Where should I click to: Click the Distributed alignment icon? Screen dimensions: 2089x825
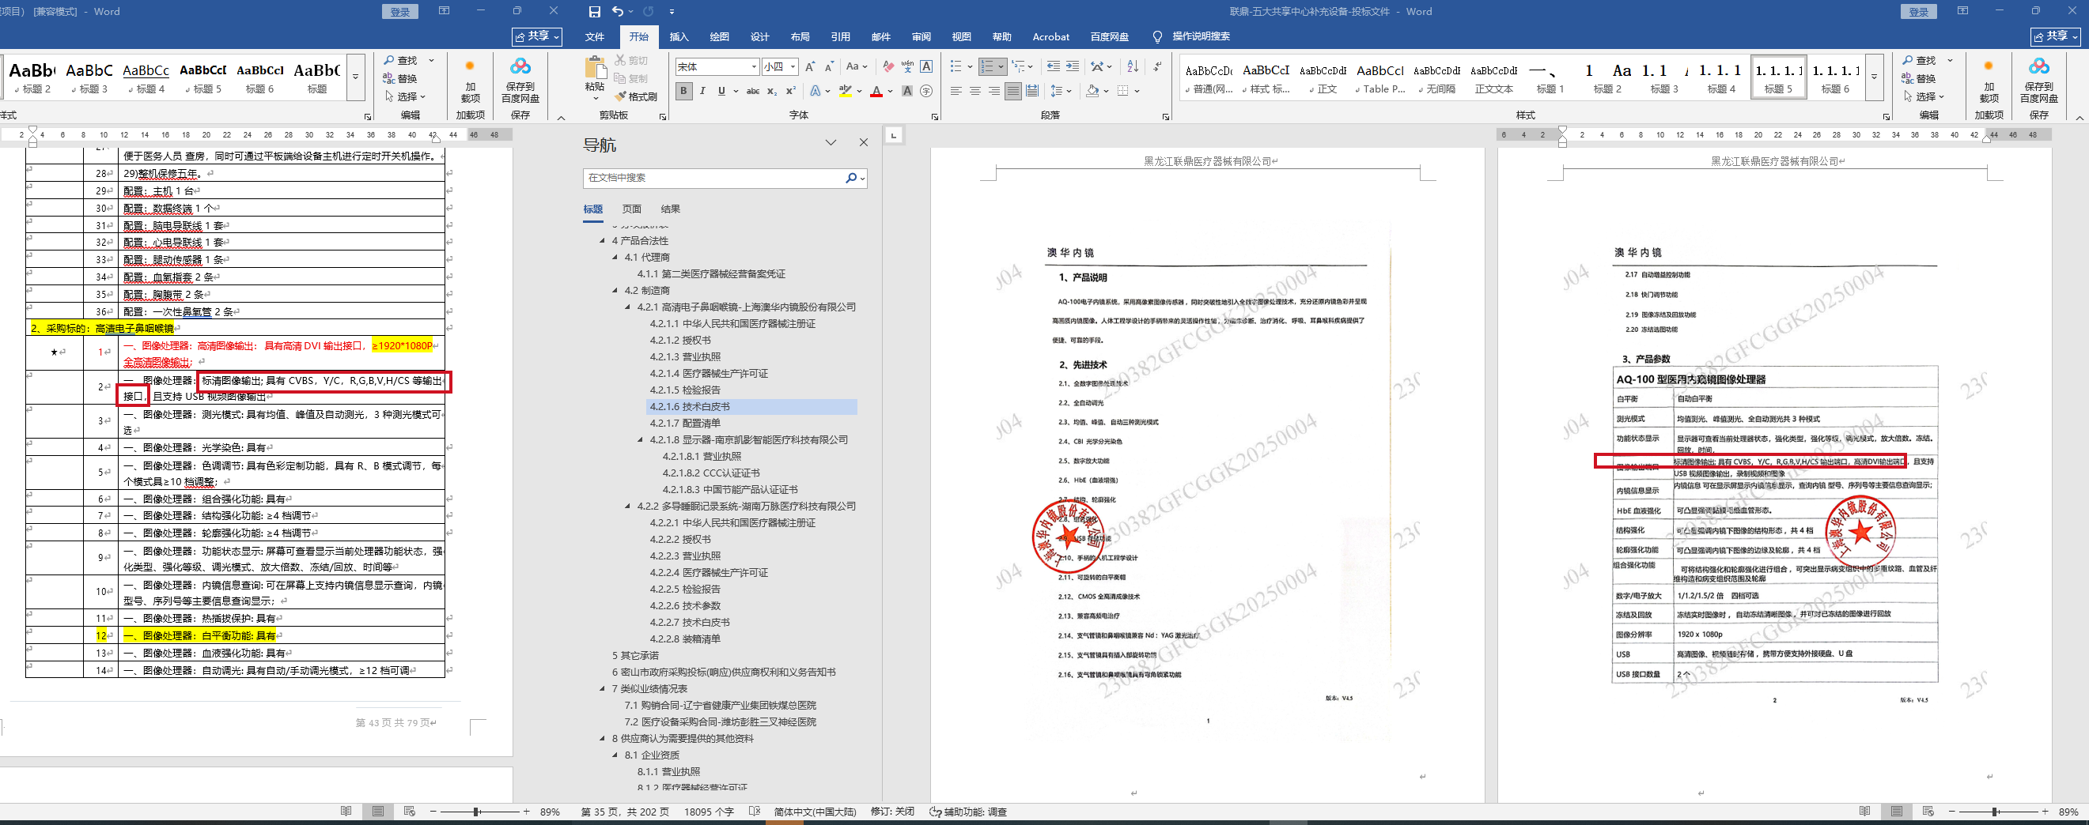tap(1031, 91)
